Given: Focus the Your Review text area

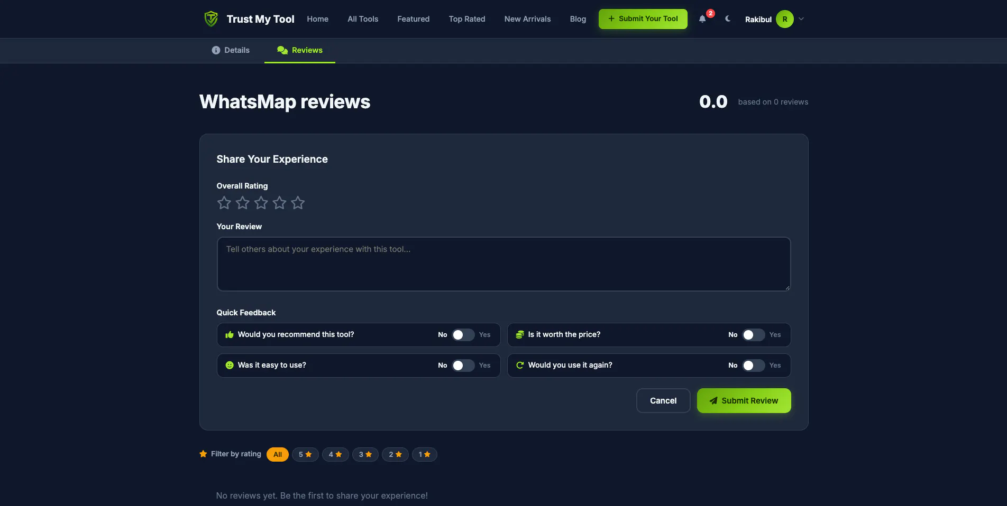Looking at the screenshot, I should click(x=504, y=264).
